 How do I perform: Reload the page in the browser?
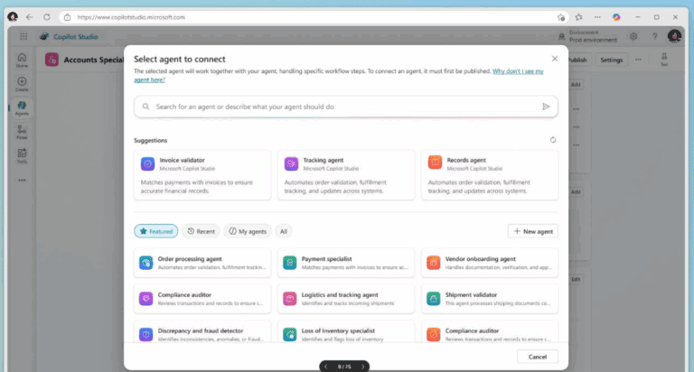[x=46, y=17]
